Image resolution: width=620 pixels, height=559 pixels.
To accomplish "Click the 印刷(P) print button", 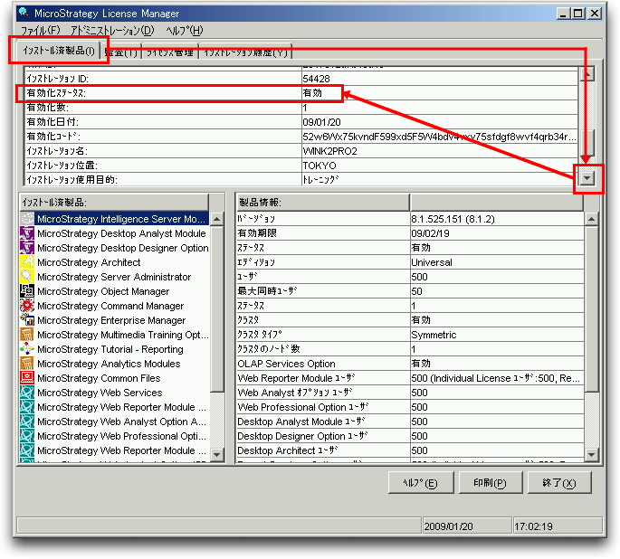I will point(491,483).
